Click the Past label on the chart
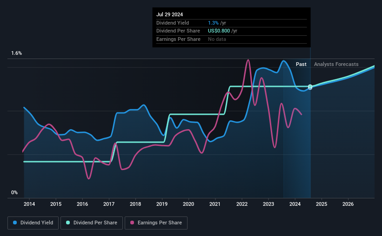 tap(301, 64)
